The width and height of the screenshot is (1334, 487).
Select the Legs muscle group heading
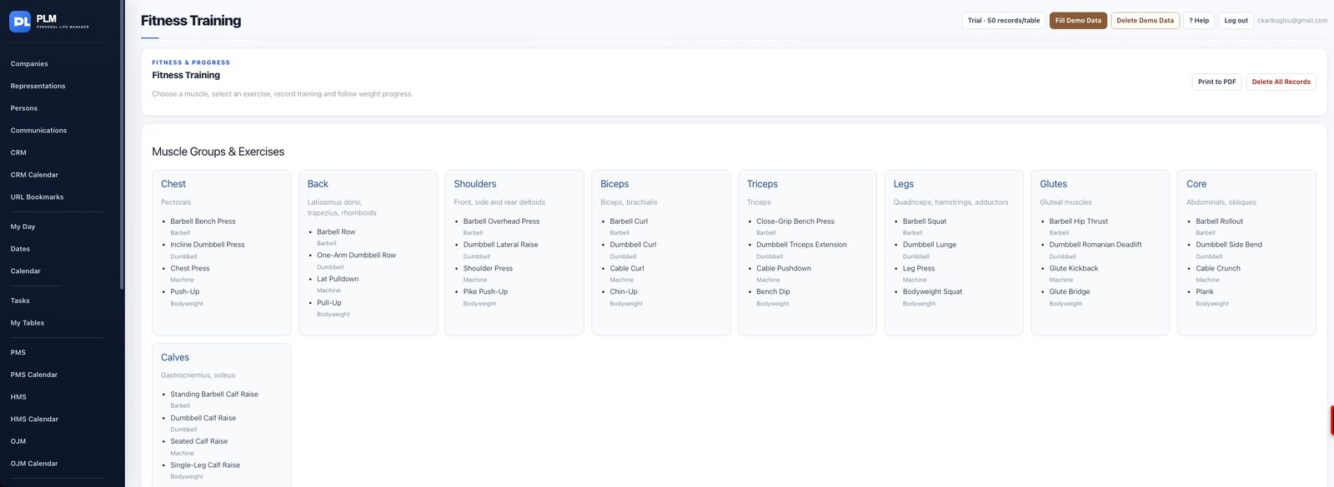pyautogui.click(x=904, y=184)
